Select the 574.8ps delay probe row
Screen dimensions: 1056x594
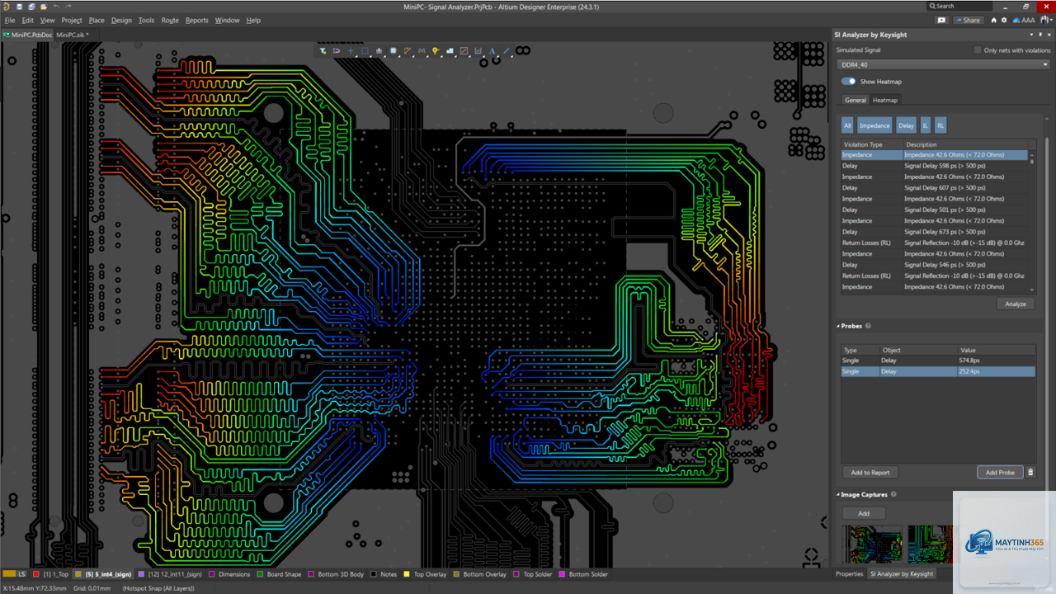click(x=938, y=361)
